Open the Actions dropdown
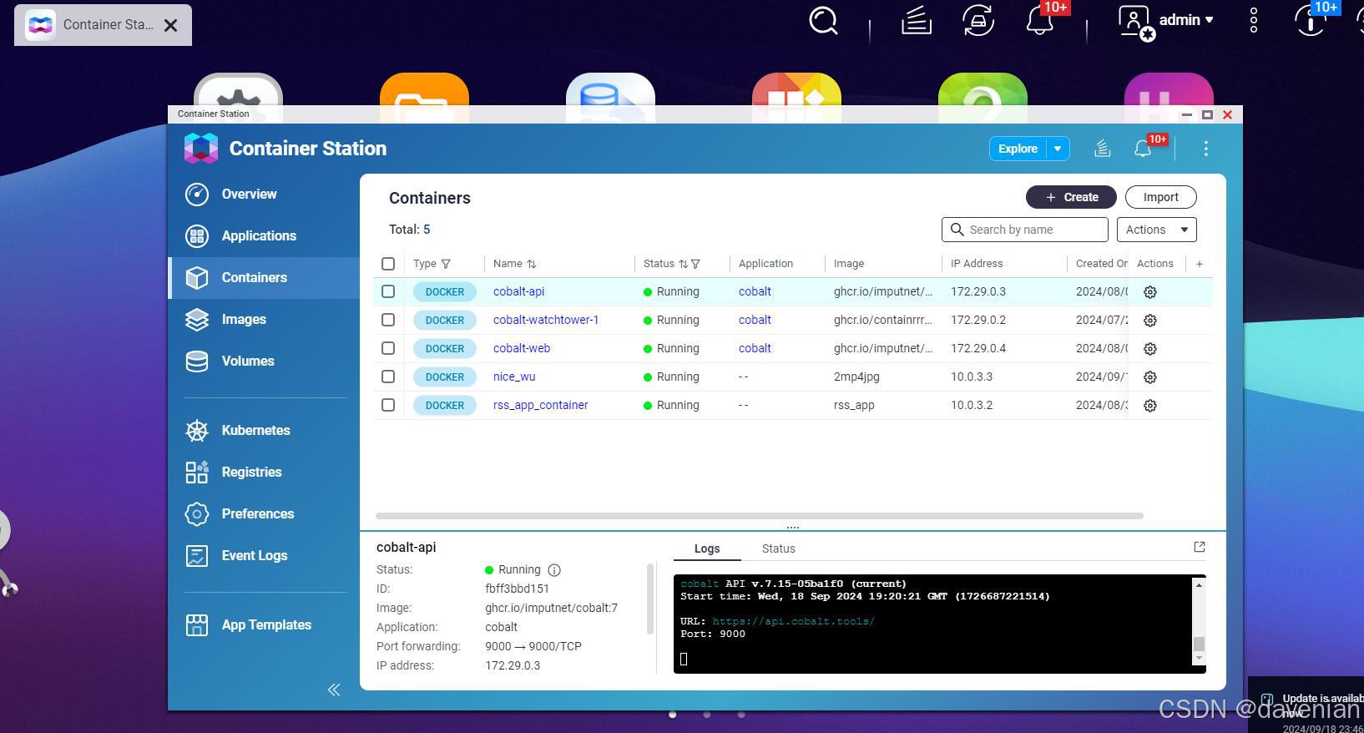1364x733 pixels. click(x=1156, y=230)
